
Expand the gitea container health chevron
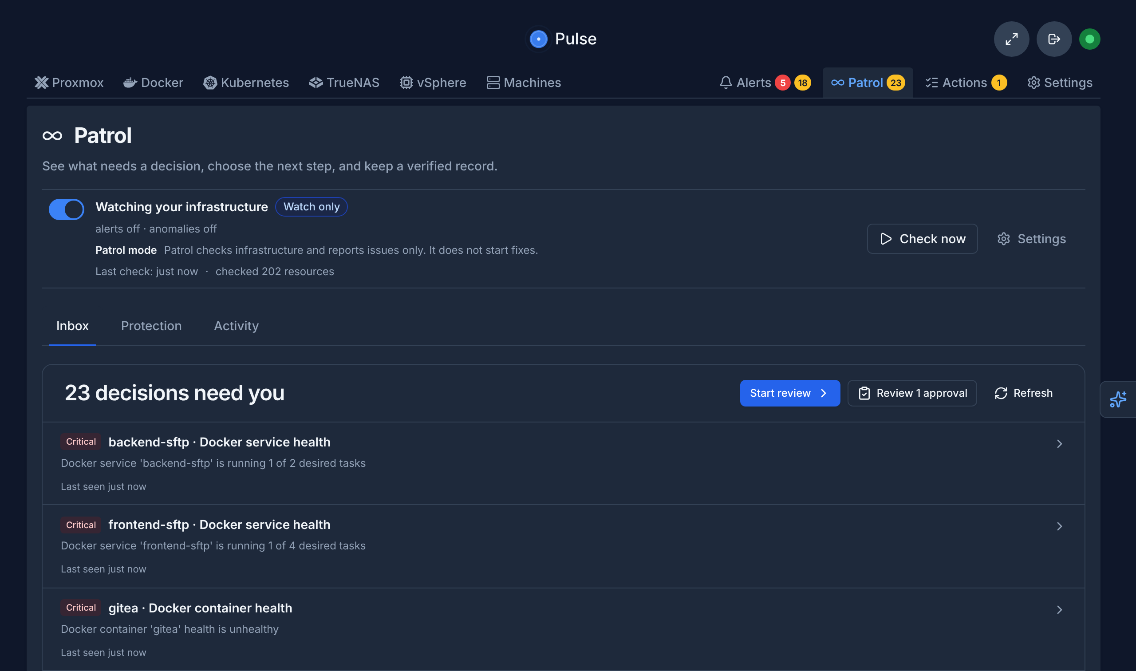[x=1059, y=609]
